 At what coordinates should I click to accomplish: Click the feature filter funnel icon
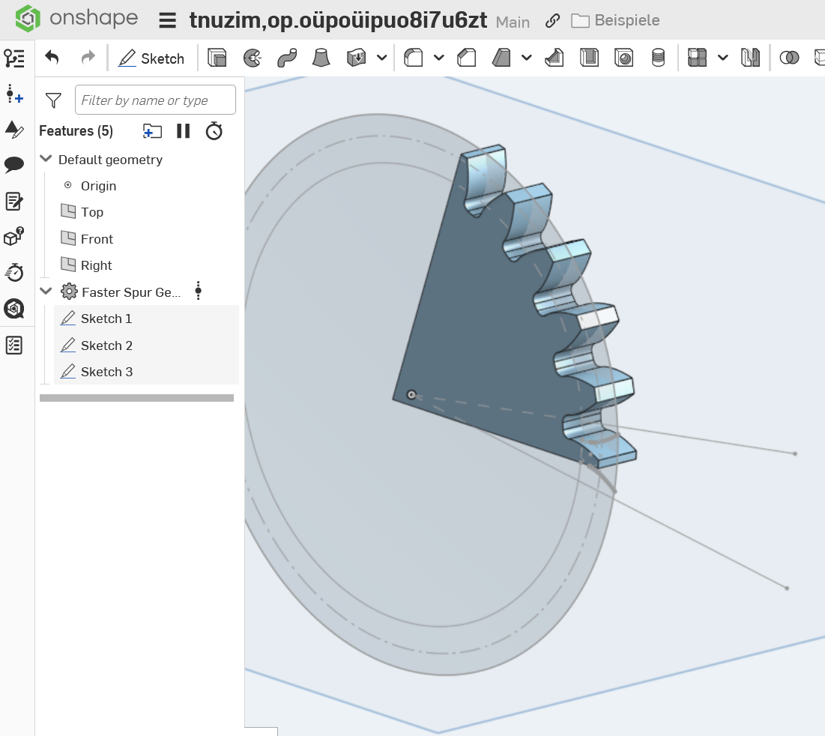click(x=53, y=100)
